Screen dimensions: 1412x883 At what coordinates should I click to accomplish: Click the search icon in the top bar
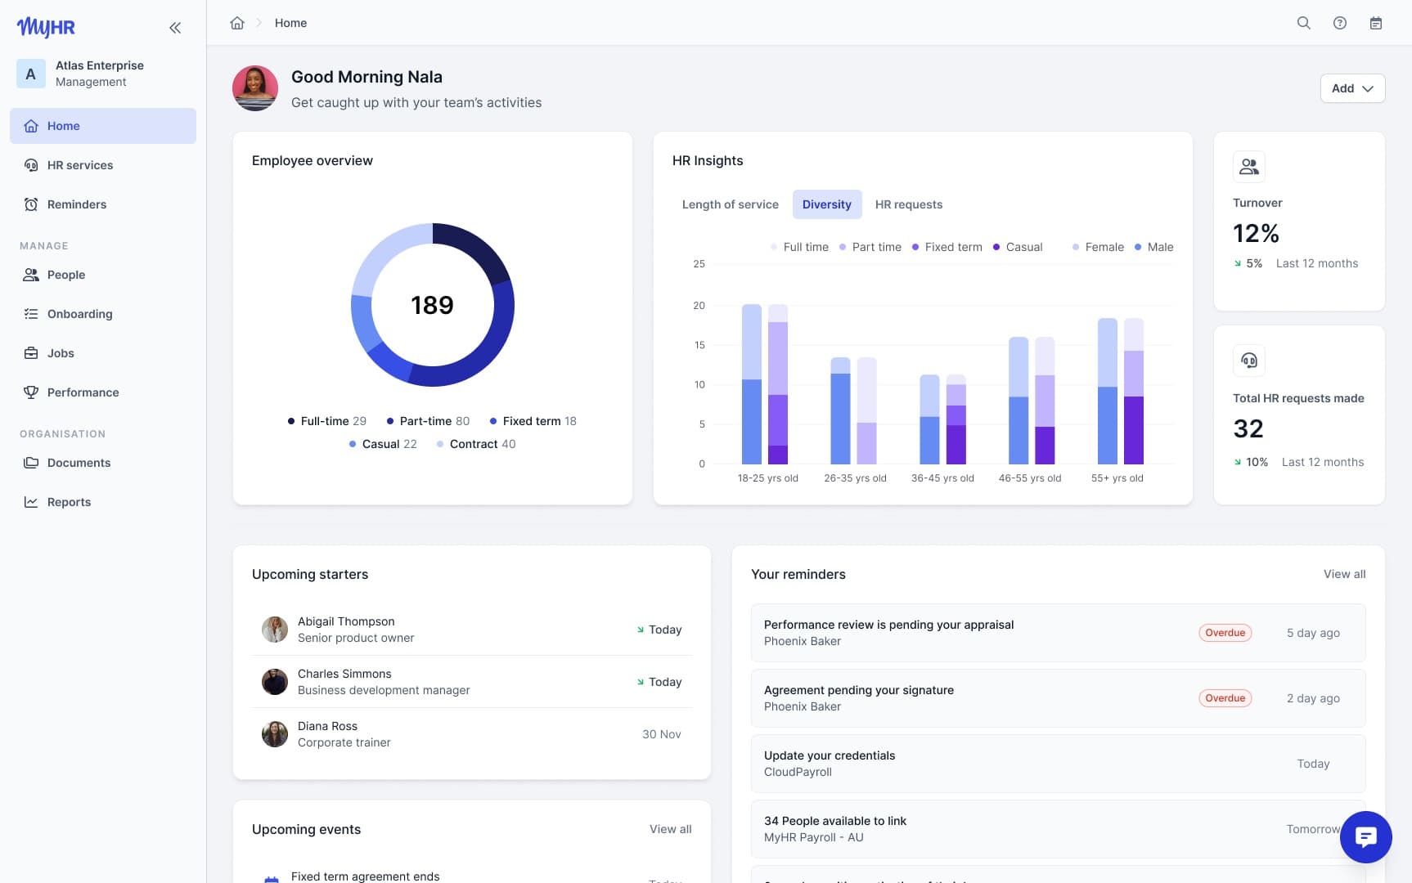1303,23
